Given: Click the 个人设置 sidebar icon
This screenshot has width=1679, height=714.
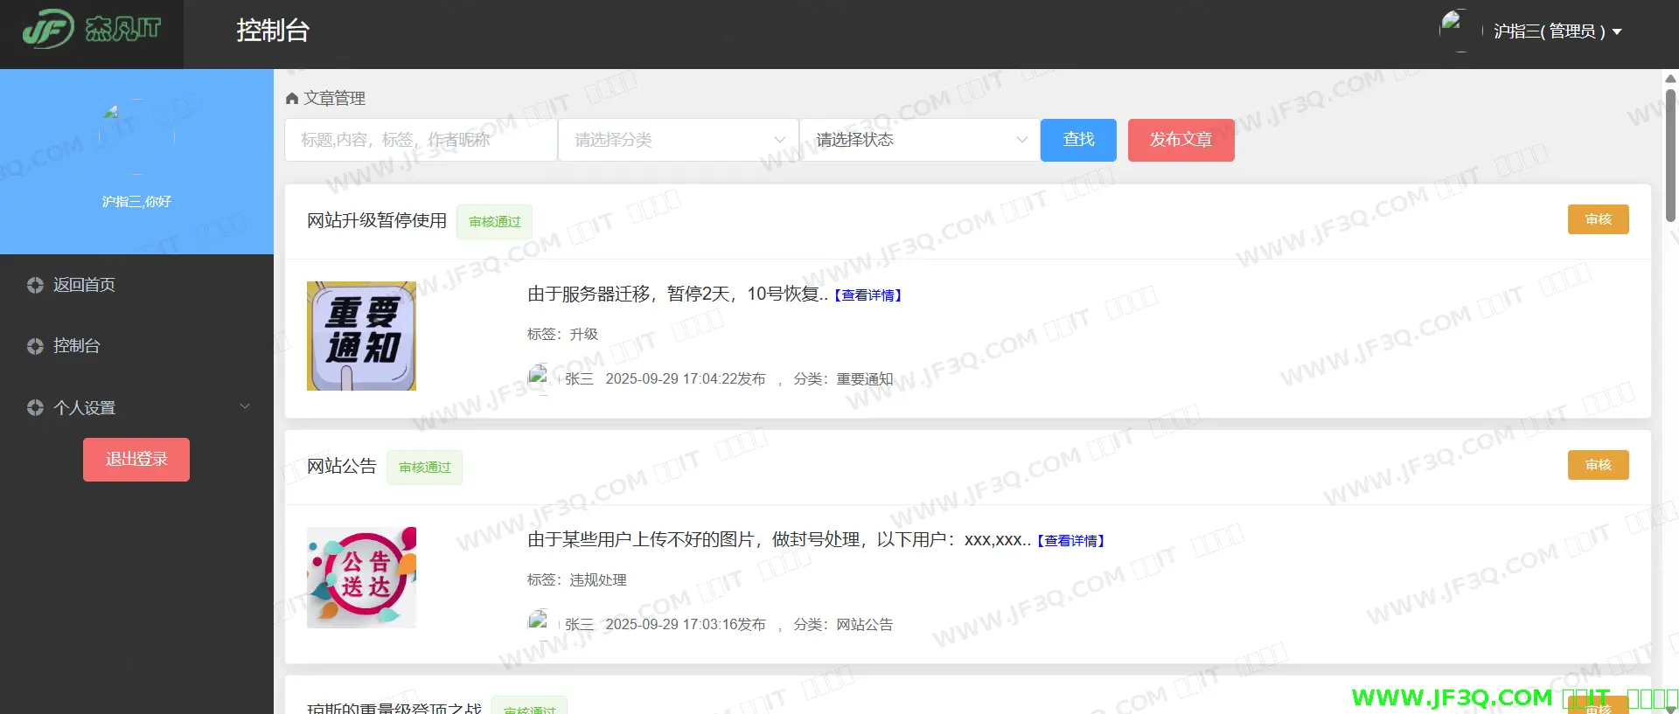Looking at the screenshot, I should tap(35, 407).
